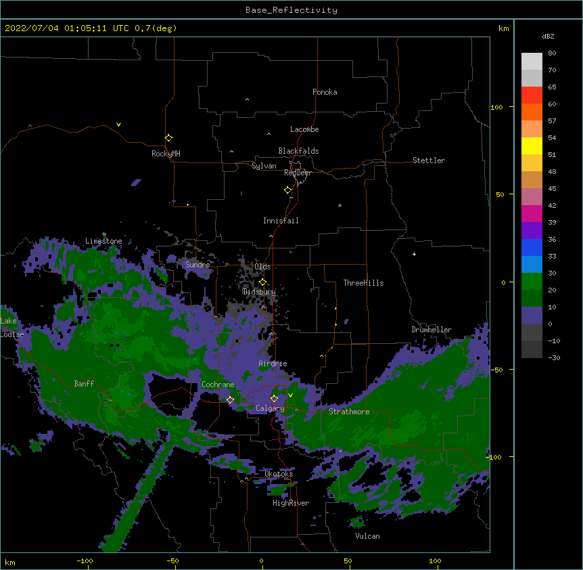
Task: Select the yellow V marker east of Calgary
Action: (x=290, y=395)
